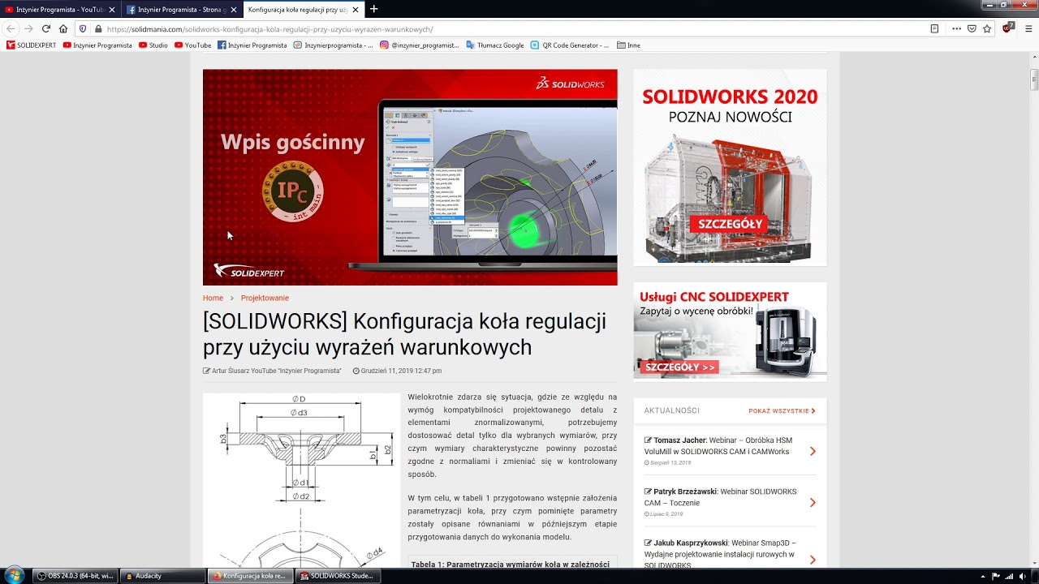
Task: Expand the Inne bookmarks folder
Action: (x=628, y=45)
